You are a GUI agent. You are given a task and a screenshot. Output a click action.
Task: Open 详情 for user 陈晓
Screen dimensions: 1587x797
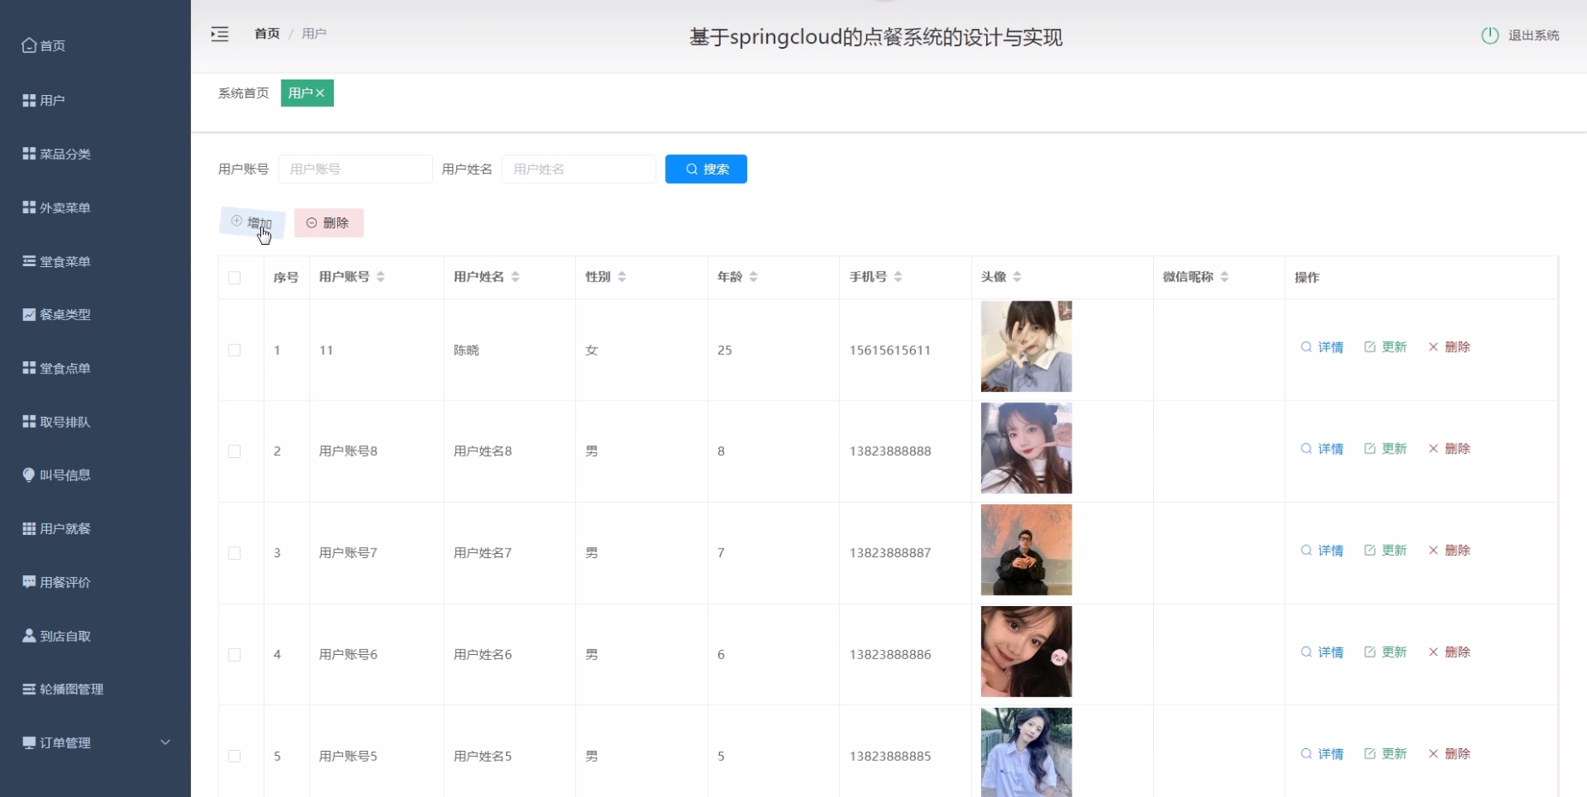pyautogui.click(x=1322, y=347)
